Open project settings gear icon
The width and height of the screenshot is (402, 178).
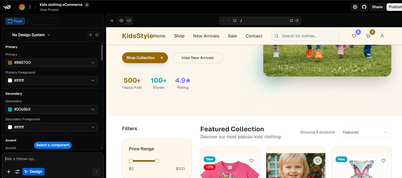point(355,7)
